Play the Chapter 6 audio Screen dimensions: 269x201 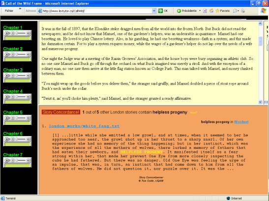(7, 139)
